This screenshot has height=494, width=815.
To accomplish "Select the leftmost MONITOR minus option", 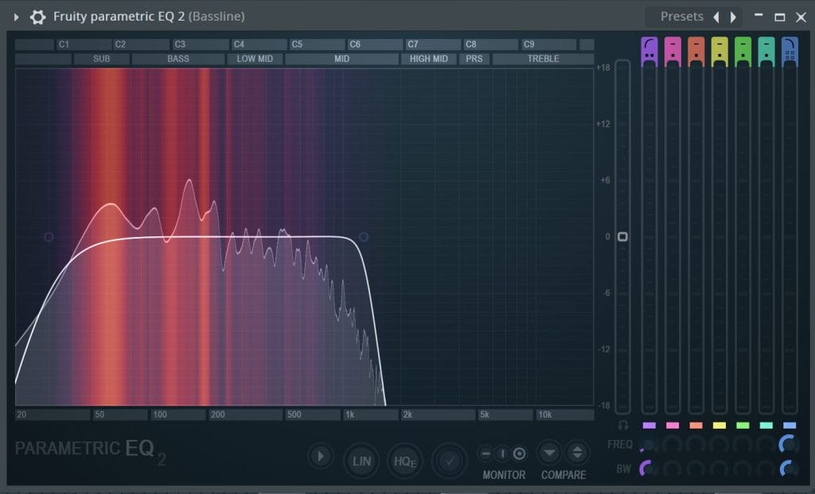I will click(x=485, y=453).
